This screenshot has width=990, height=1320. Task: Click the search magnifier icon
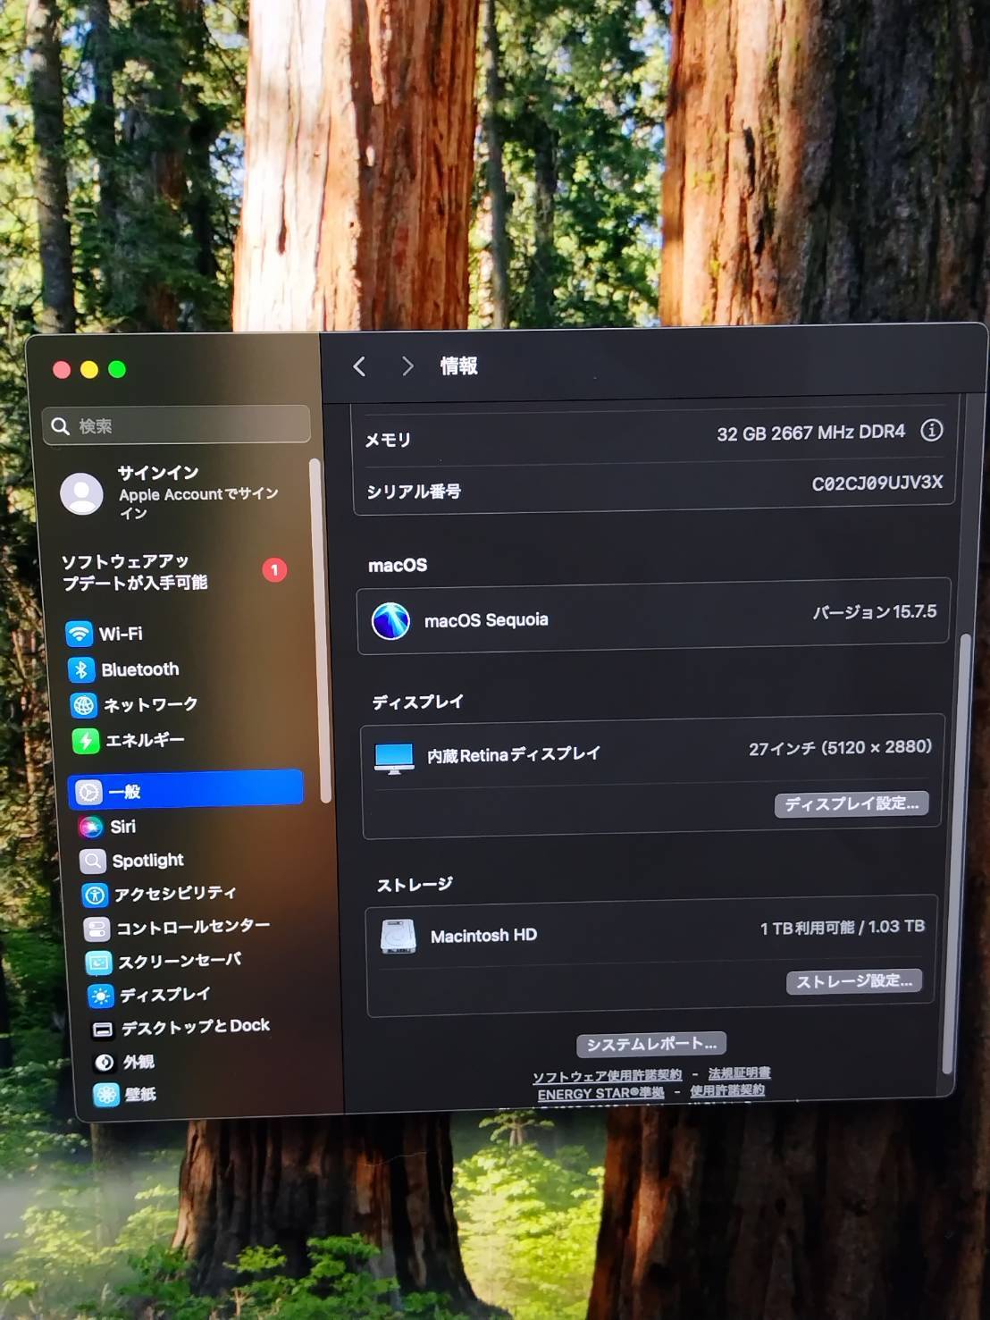[x=61, y=426]
